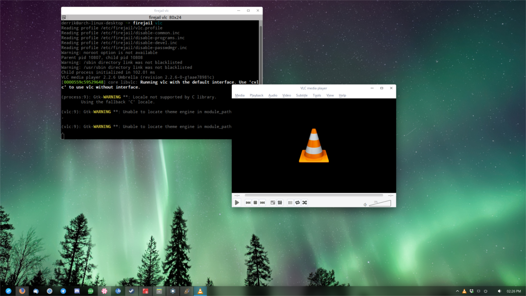Maximize the VLC media player window
526x296 pixels.
click(381, 88)
